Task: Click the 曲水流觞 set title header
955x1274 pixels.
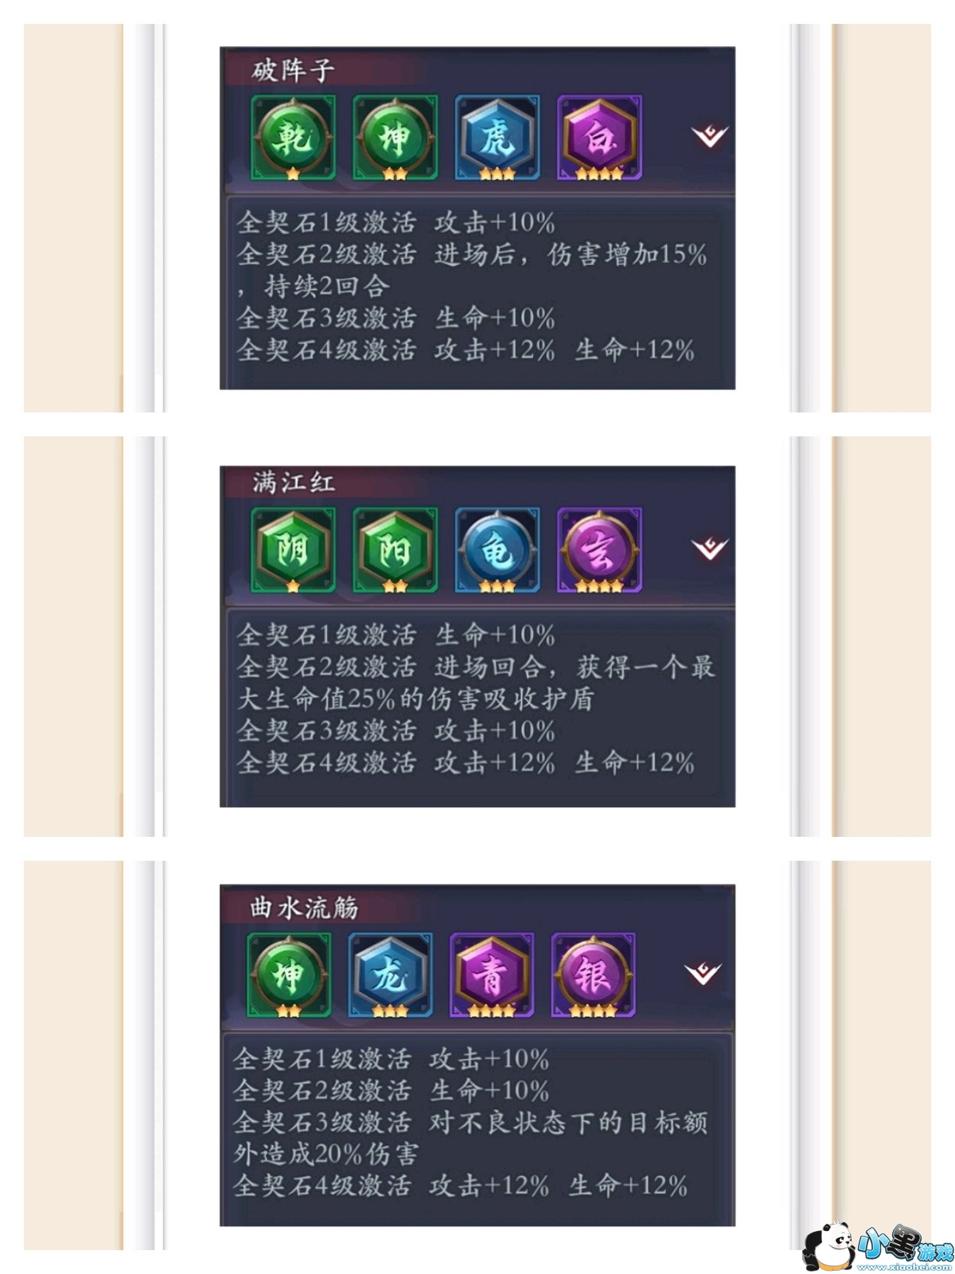Action: tap(303, 907)
